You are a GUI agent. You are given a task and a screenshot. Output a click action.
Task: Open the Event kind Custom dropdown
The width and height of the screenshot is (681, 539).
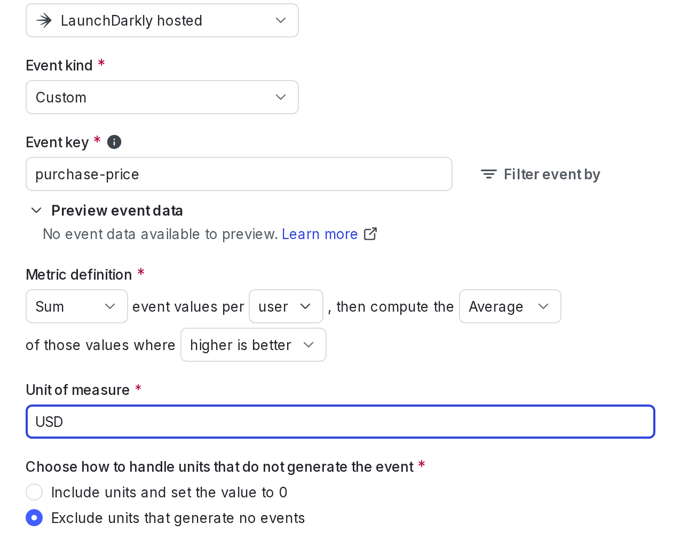pyautogui.click(x=162, y=97)
